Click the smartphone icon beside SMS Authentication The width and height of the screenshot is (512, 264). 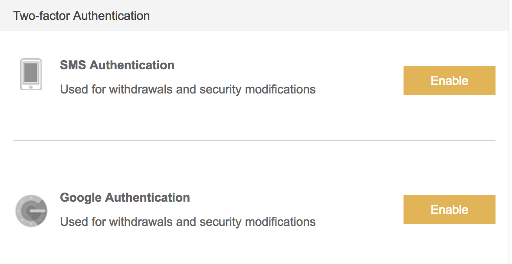tap(31, 74)
